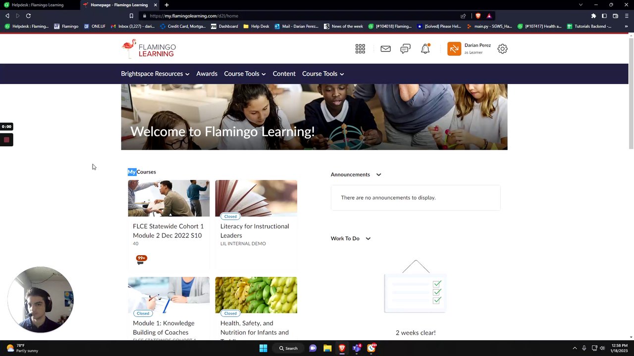This screenshot has width=634, height=356.
Task: Open the Awards nav item
Action: pos(207,74)
